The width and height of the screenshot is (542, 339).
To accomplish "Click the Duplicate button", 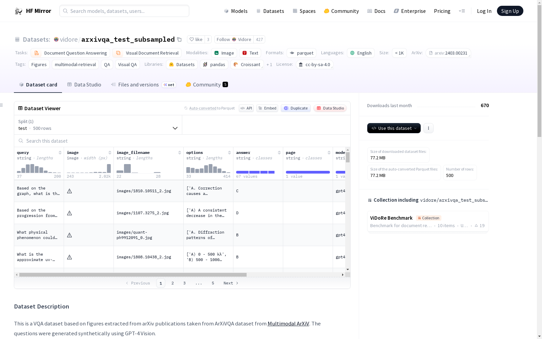I will (x=296, y=108).
